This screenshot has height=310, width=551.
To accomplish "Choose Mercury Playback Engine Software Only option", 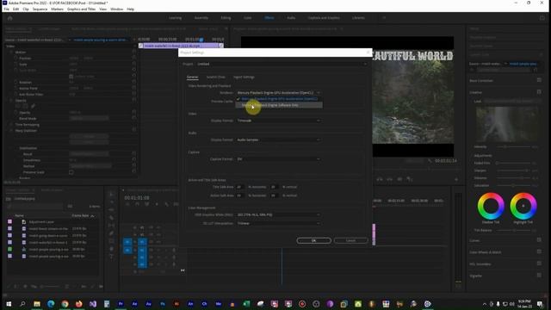I will [x=279, y=105].
